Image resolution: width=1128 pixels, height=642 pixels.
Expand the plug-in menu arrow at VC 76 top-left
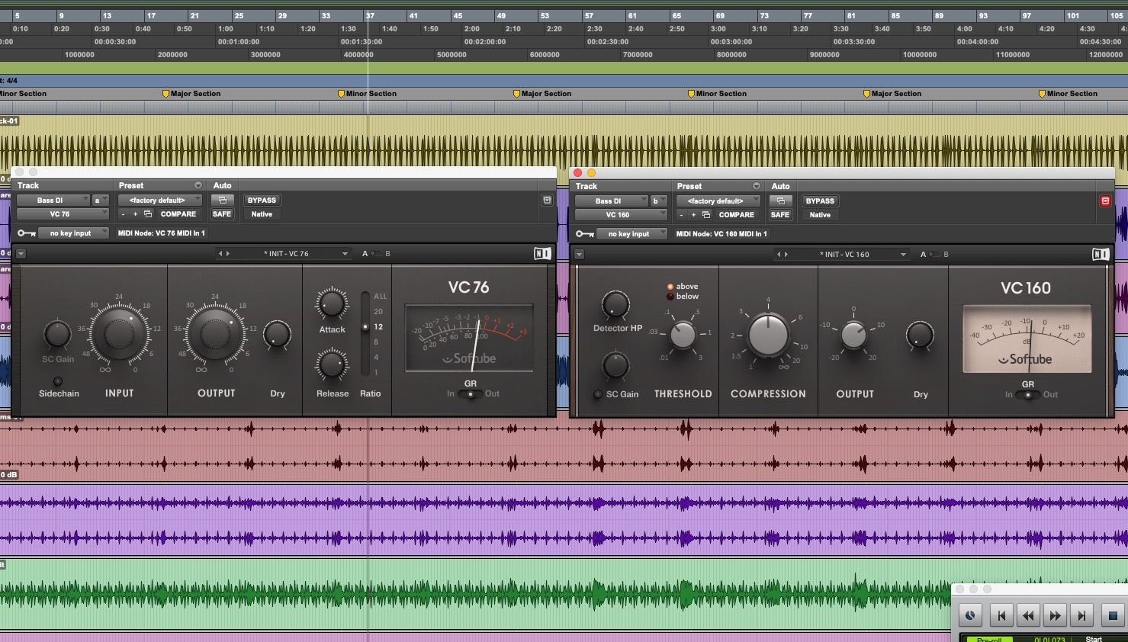(x=21, y=254)
